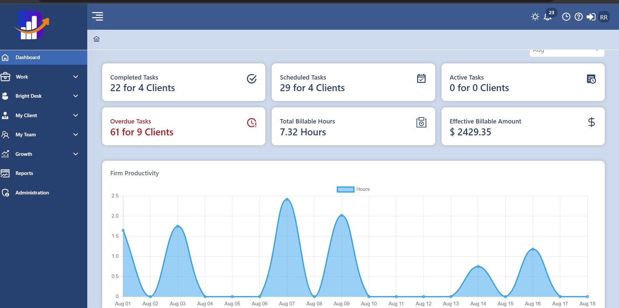Viewport: 619px width, 308px height.
Task: Expand the My Team sidebar section
Action: [x=25, y=134]
